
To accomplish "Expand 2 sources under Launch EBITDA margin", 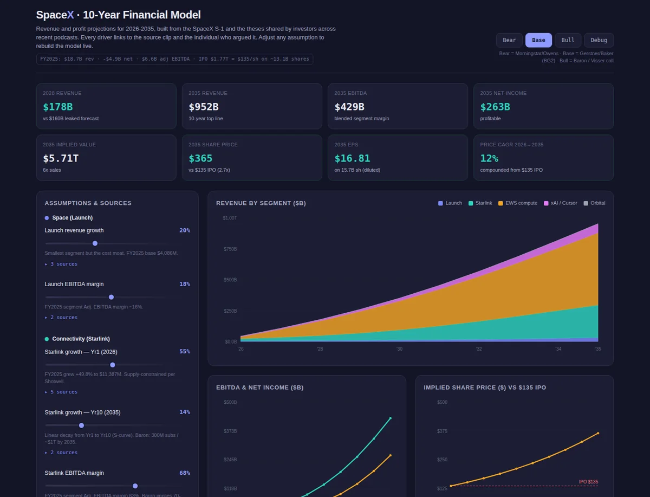I will pos(61,318).
